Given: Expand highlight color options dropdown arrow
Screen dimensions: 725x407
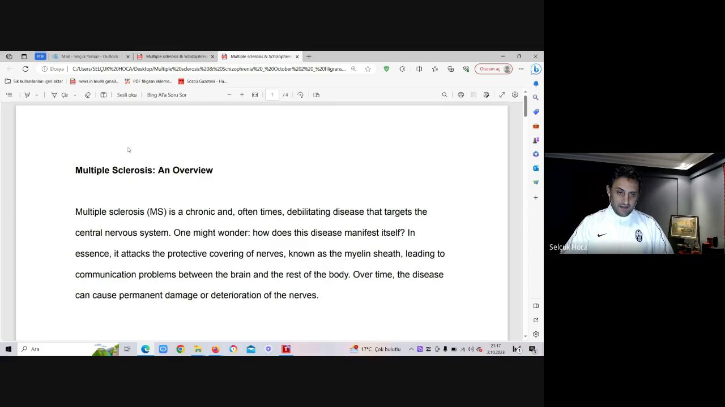Looking at the screenshot, I should [x=36, y=95].
